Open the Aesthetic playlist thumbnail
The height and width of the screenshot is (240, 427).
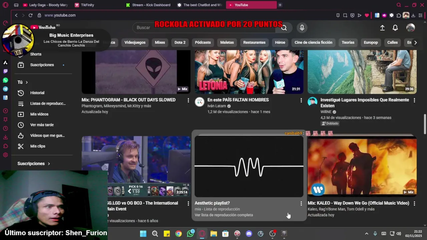[249, 166]
